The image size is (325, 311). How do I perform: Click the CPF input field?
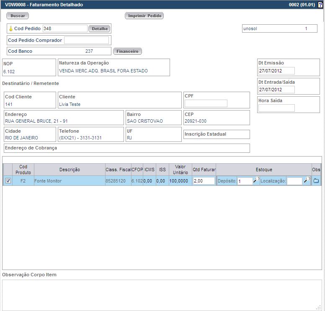206,103
